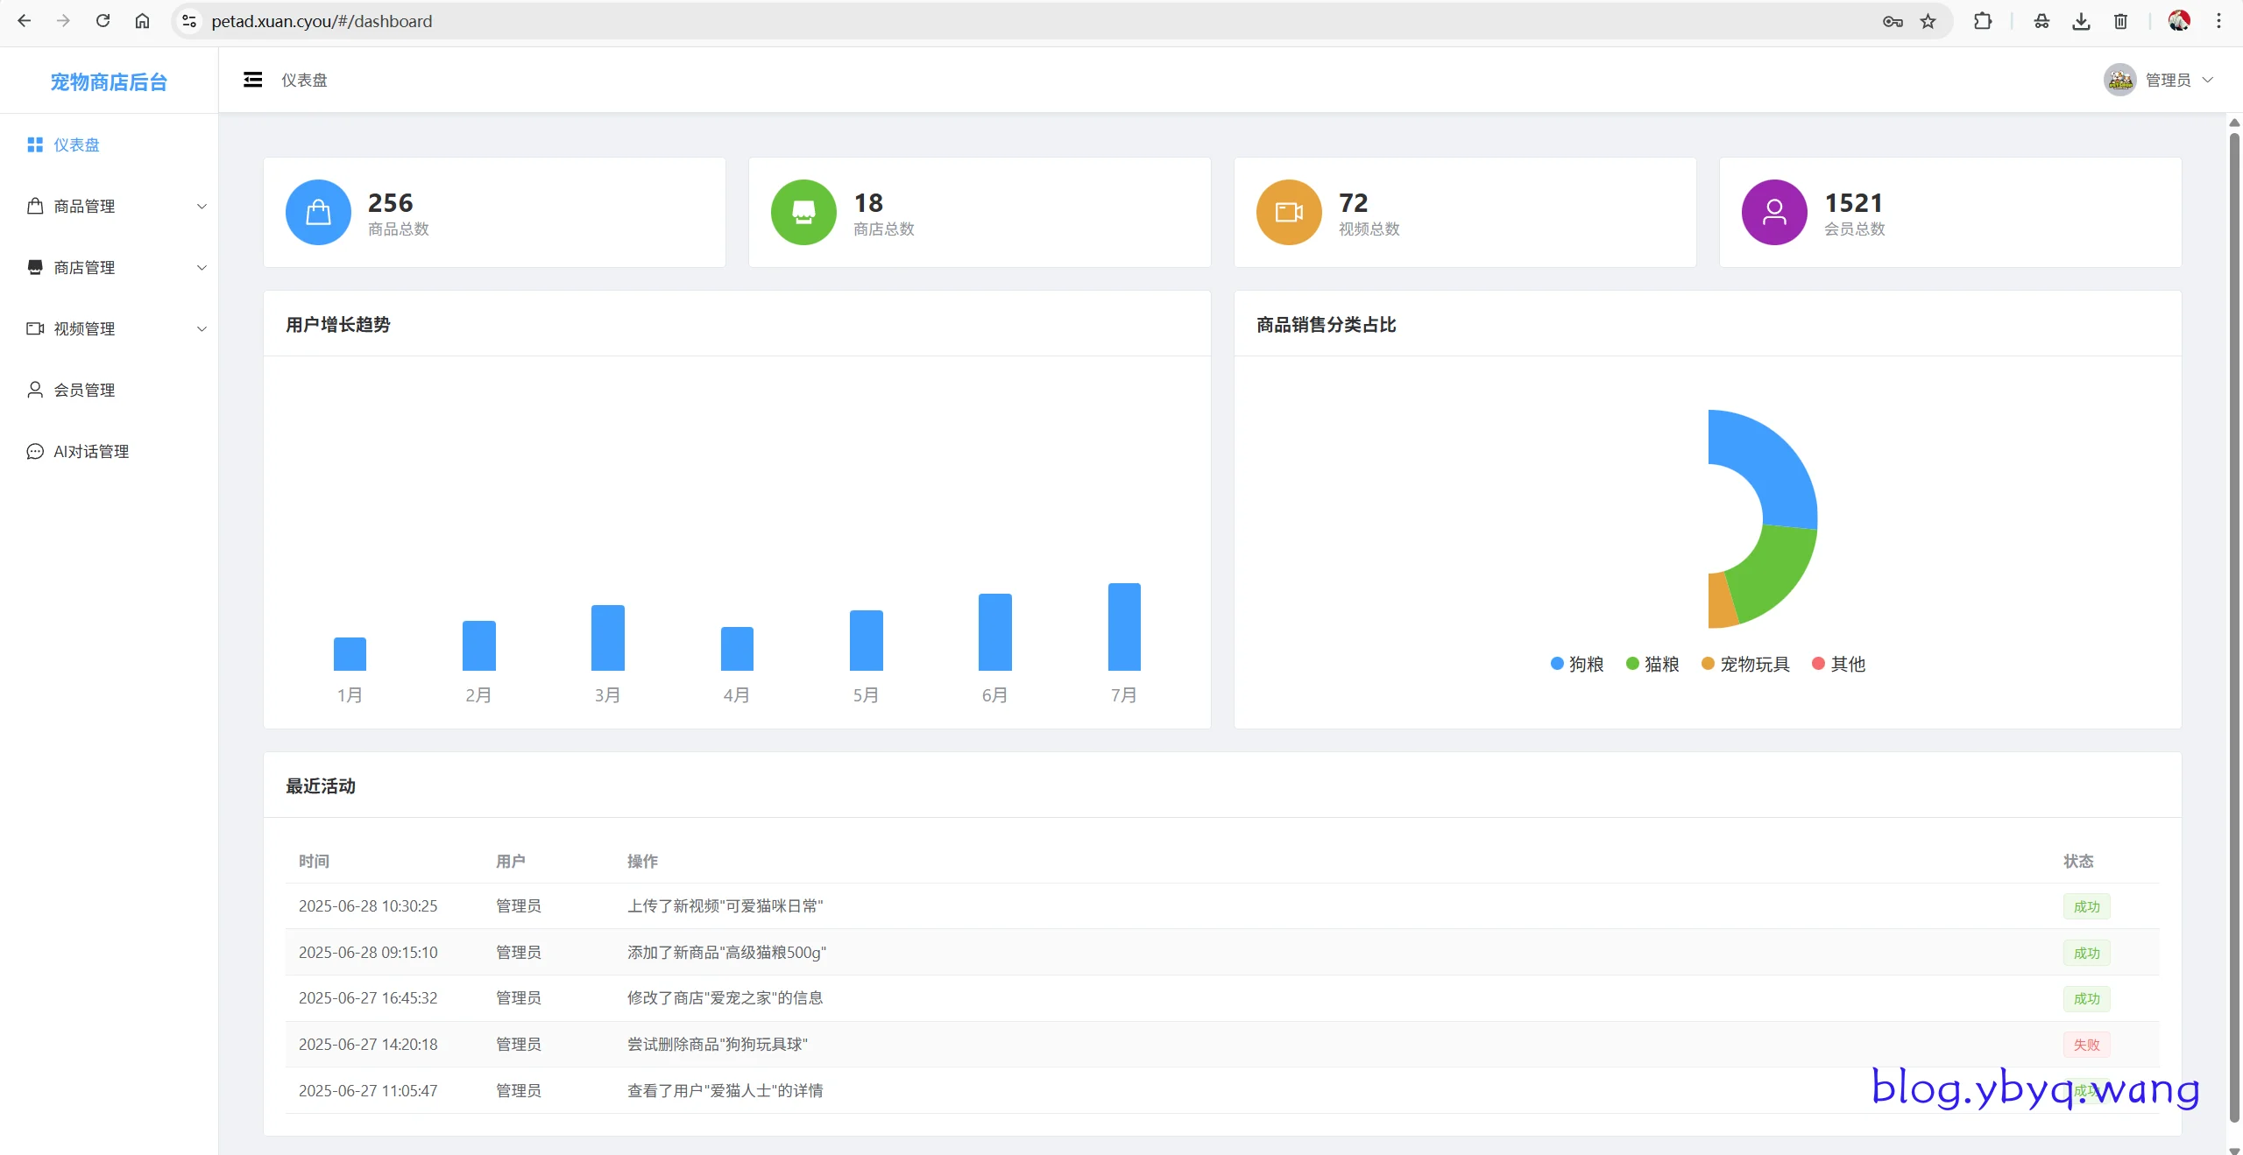This screenshot has height=1155, width=2243.
Task: Click the purple member total icon
Action: 1774,212
